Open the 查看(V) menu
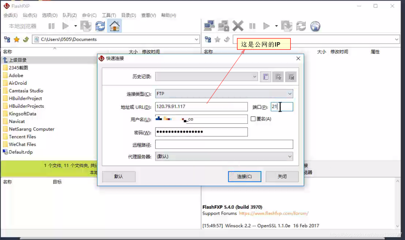Image resolution: width=405 pixels, height=240 pixels. click(149, 15)
